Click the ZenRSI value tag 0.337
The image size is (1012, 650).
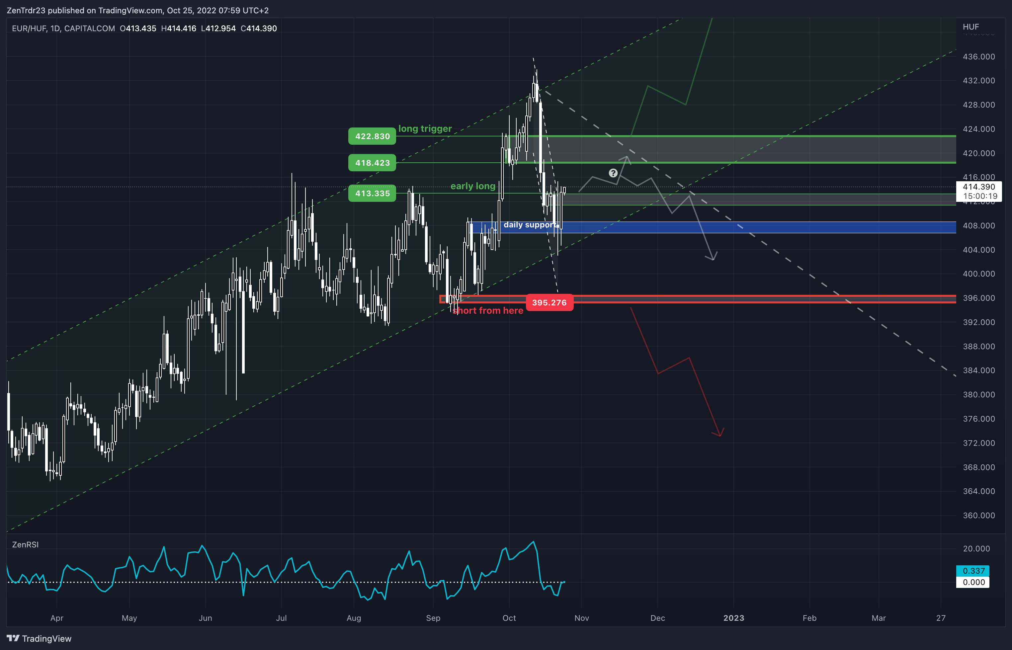click(973, 571)
